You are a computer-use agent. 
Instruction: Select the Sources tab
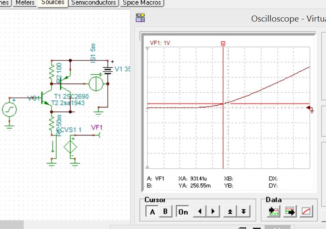(53, 3)
